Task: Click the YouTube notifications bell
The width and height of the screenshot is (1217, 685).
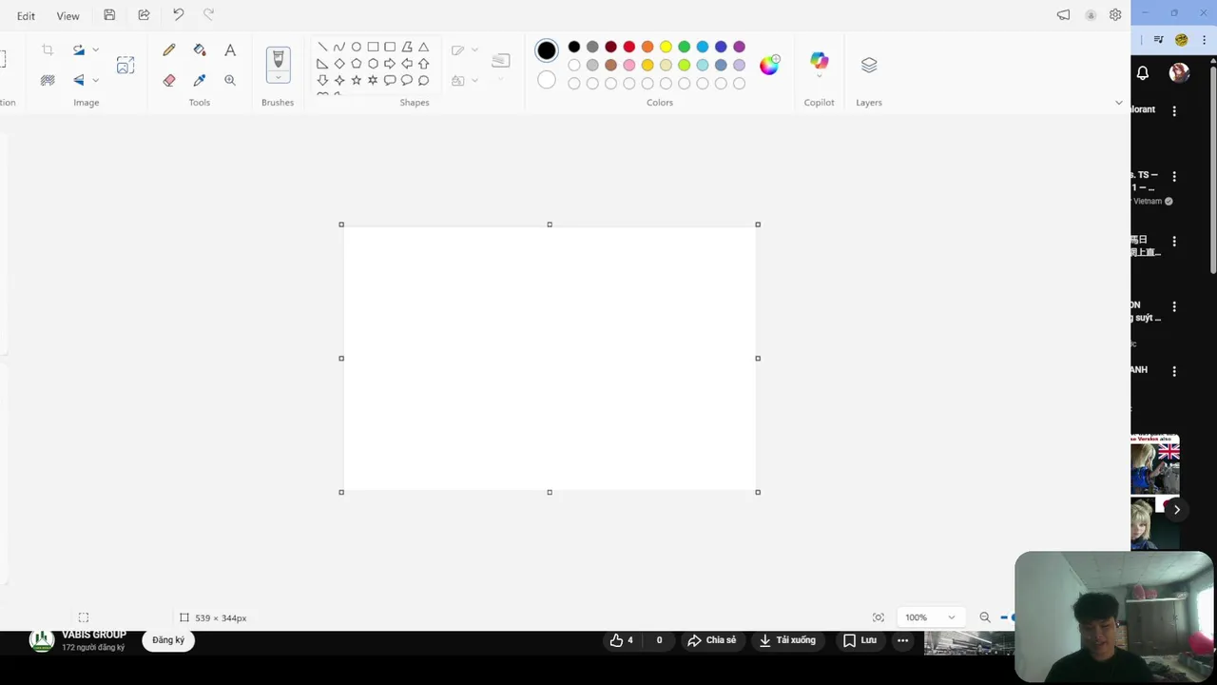Action: coord(1143,73)
